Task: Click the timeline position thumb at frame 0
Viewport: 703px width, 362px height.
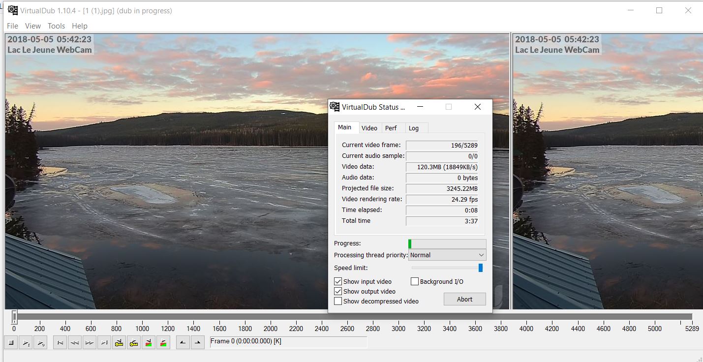Action: click(x=15, y=316)
